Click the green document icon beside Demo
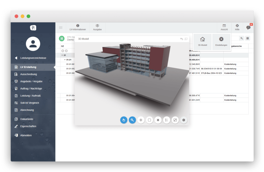The width and height of the screenshot is (264, 172). tap(62, 38)
